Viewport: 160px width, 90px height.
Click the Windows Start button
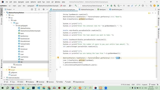[x=2, y=88]
